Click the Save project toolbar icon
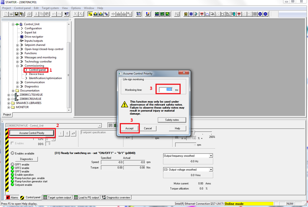 coord(16,14)
